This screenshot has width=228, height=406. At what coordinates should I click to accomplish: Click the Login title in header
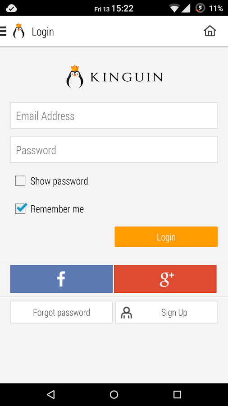(43, 32)
